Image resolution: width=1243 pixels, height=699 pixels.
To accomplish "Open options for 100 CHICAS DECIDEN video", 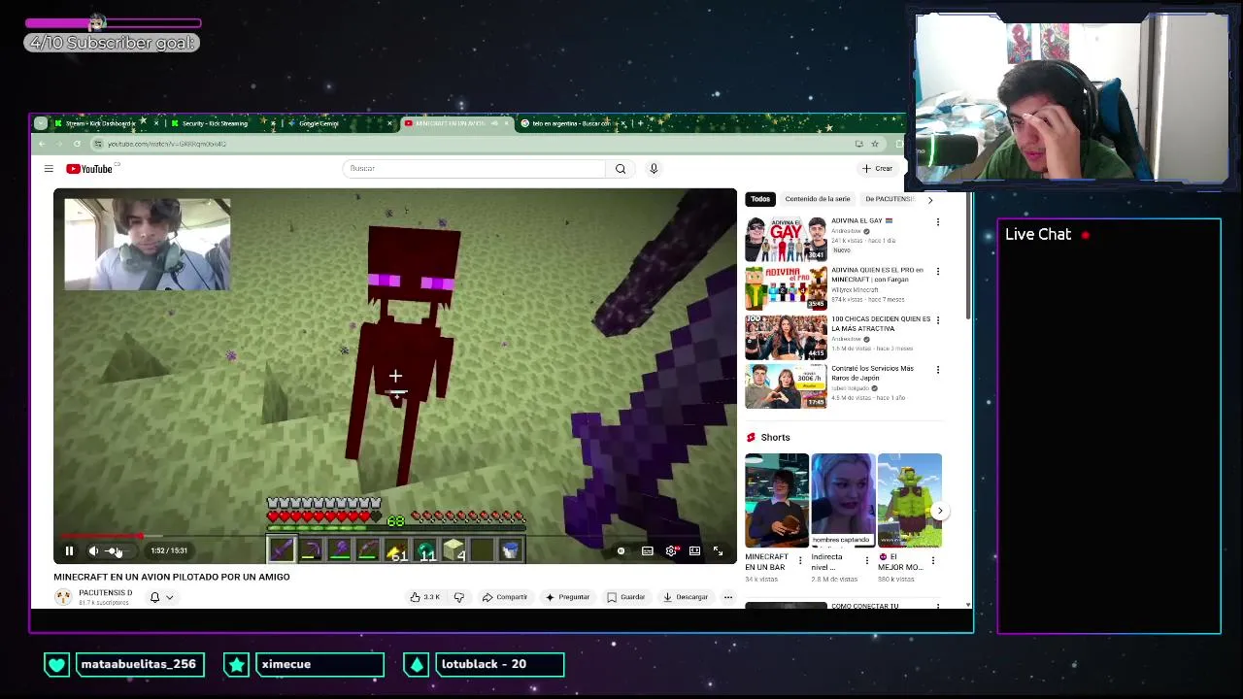I will click(x=938, y=320).
